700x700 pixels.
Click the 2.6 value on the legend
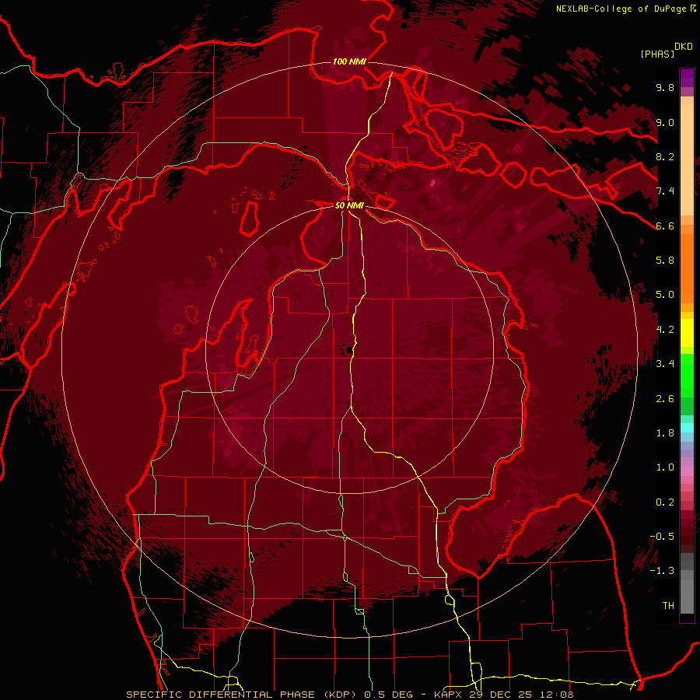click(665, 399)
